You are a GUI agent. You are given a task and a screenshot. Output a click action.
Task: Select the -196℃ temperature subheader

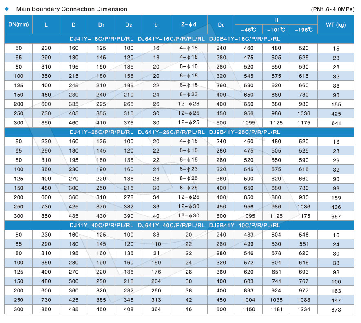303,30
